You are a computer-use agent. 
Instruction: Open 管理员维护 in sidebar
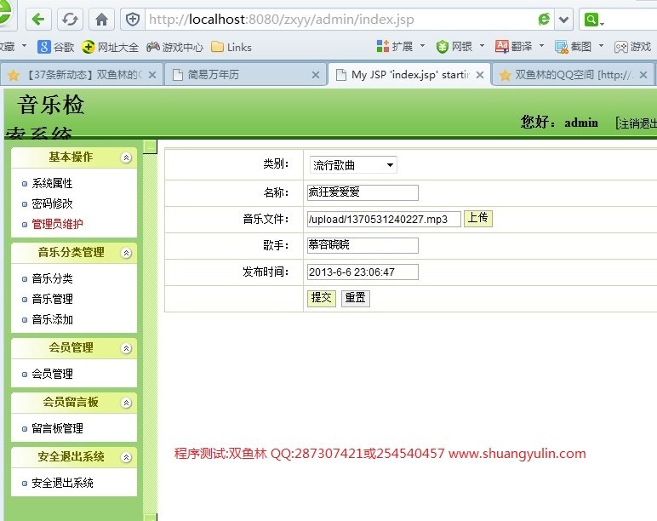pyautogui.click(x=57, y=224)
